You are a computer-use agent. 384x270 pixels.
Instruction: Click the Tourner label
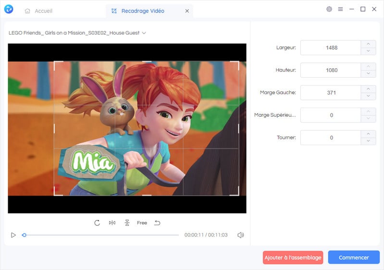click(x=286, y=137)
